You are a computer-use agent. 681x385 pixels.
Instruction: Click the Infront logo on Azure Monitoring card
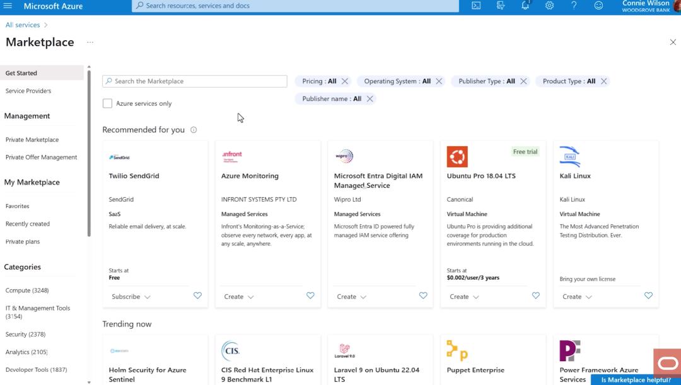pos(231,156)
